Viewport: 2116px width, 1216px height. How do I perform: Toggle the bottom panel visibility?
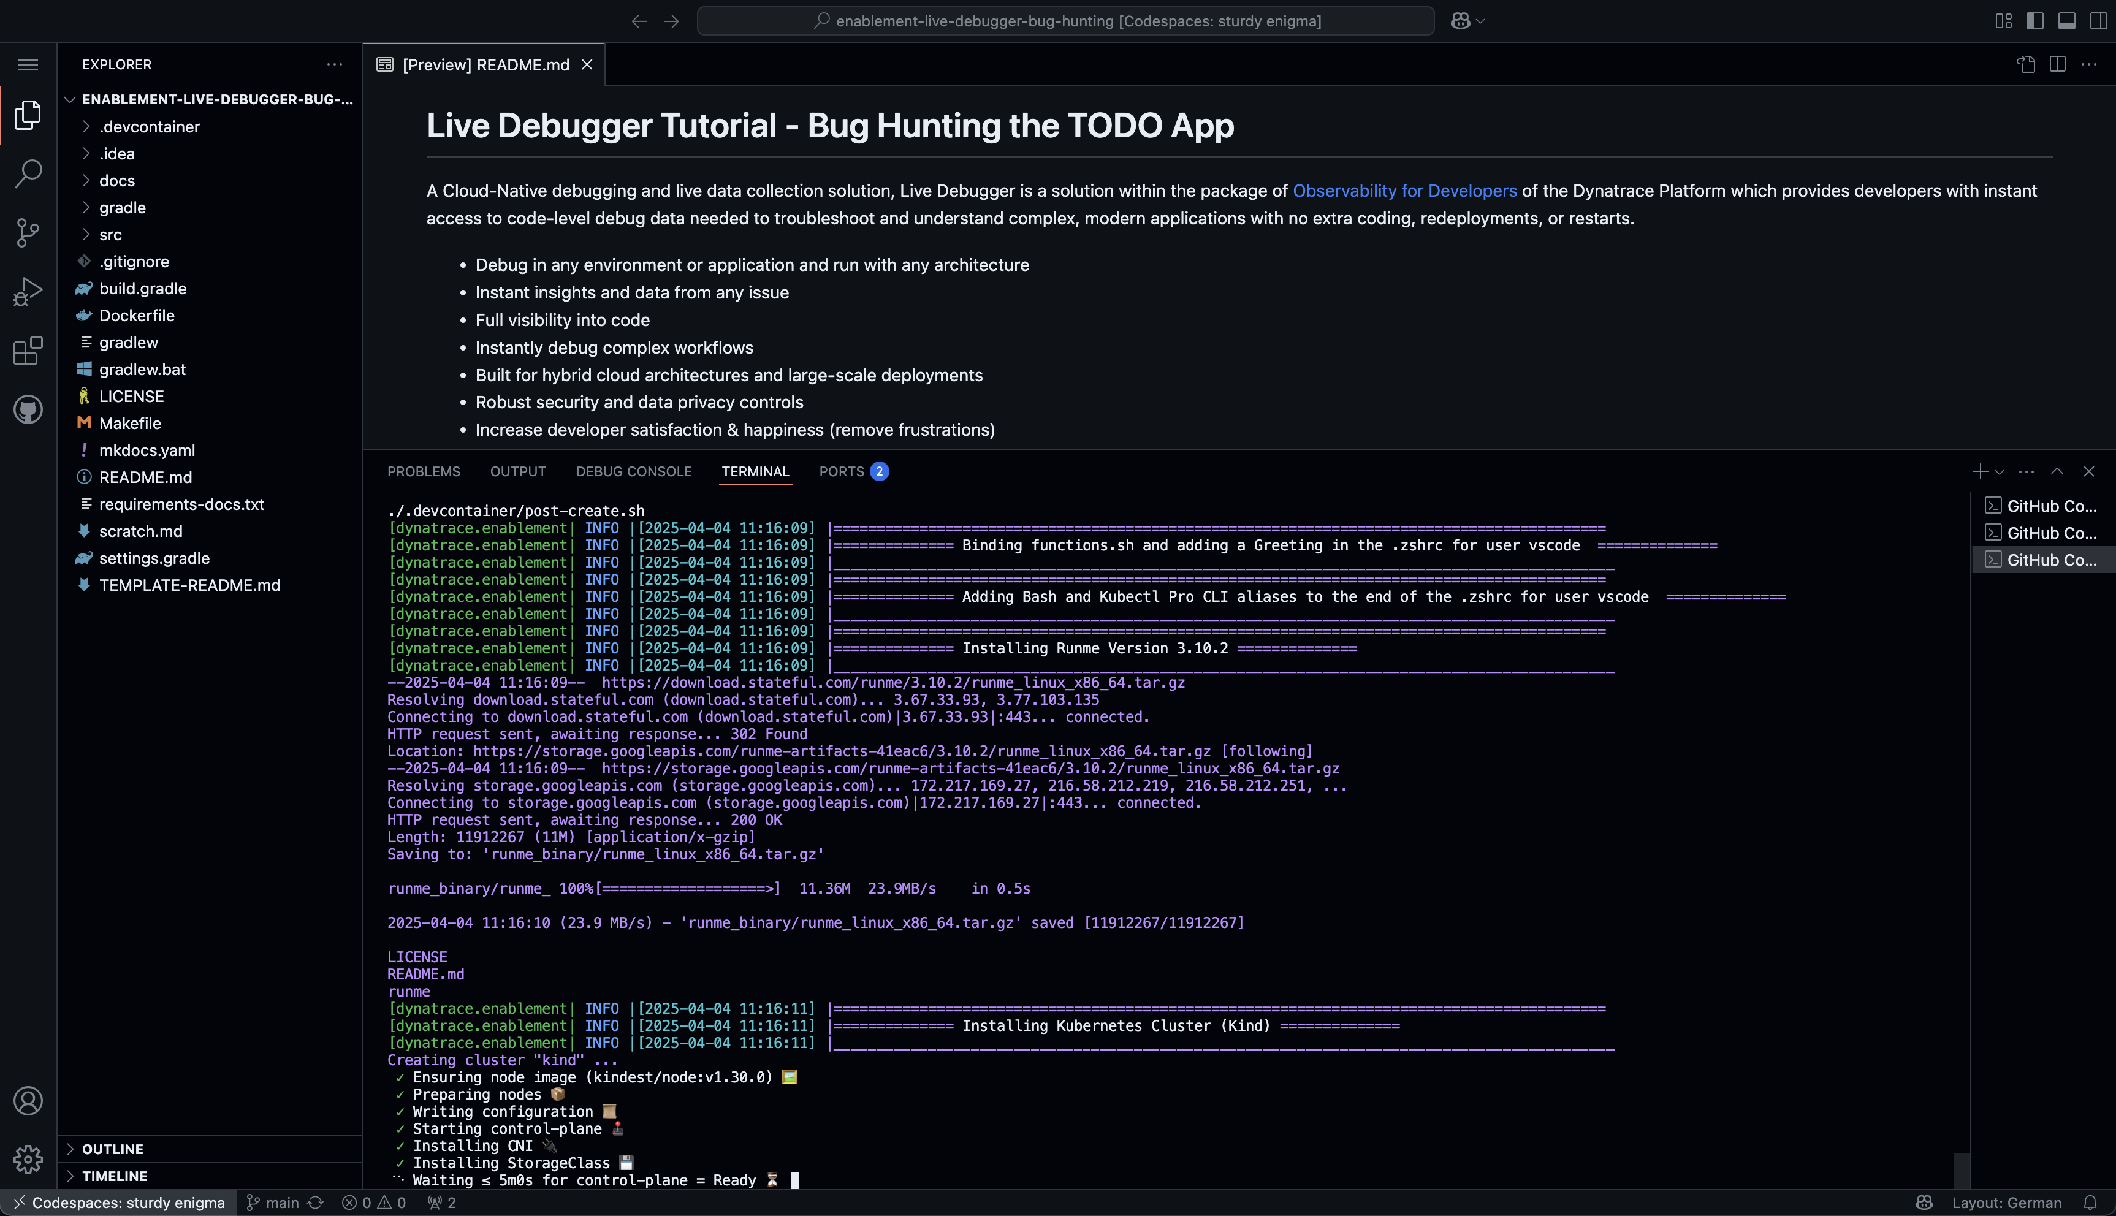(x=2067, y=21)
